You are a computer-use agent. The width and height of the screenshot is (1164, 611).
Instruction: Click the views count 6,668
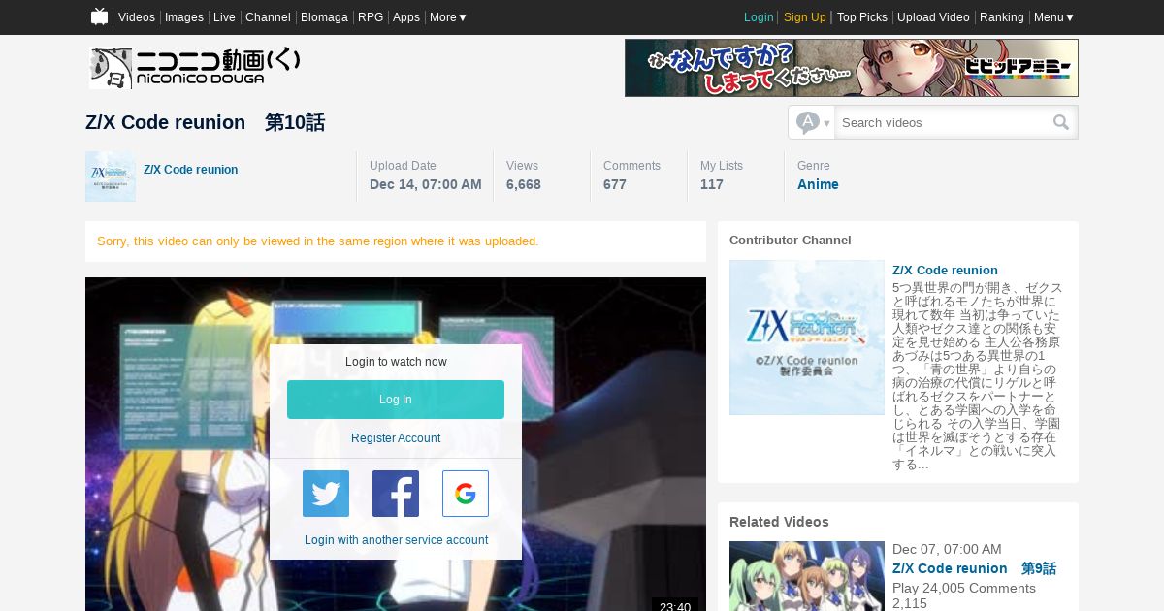[x=524, y=184]
